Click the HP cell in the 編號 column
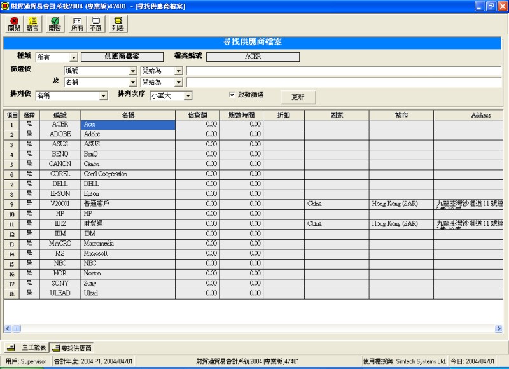The width and height of the screenshot is (509, 369). (x=60, y=214)
